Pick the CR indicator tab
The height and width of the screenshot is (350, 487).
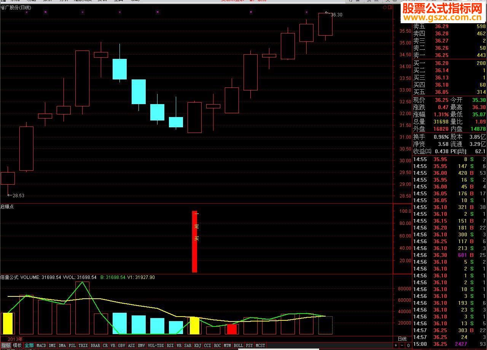point(105,345)
